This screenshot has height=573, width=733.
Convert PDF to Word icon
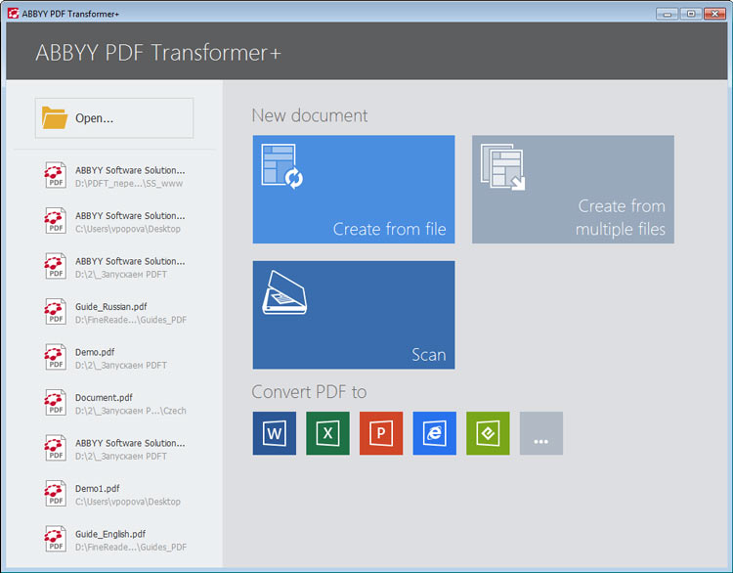(275, 433)
